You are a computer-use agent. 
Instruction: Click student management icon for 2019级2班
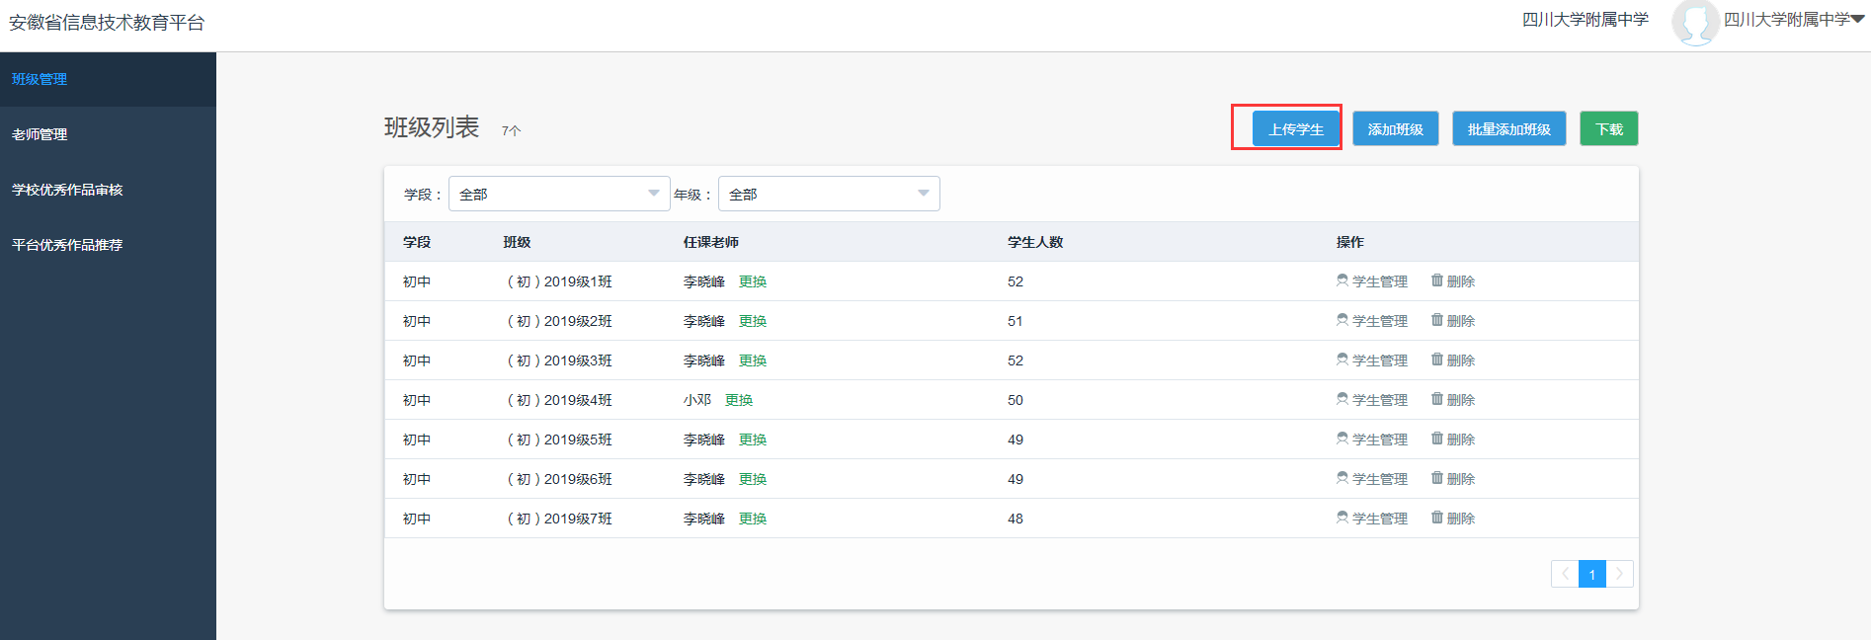[1342, 320]
